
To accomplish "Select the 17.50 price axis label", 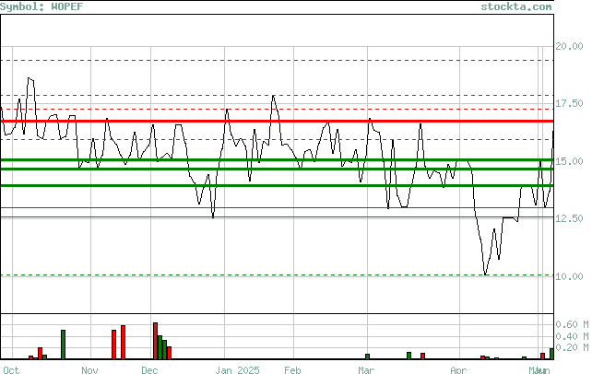I will click(569, 103).
